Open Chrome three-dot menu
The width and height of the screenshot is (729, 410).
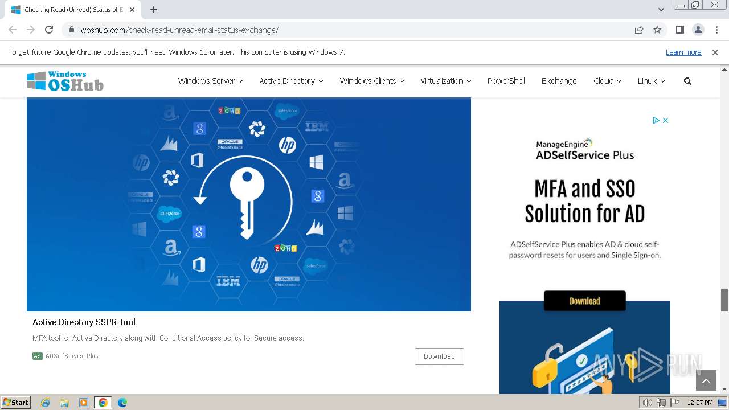point(716,30)
